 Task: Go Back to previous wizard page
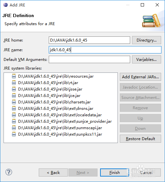(53, 172)
